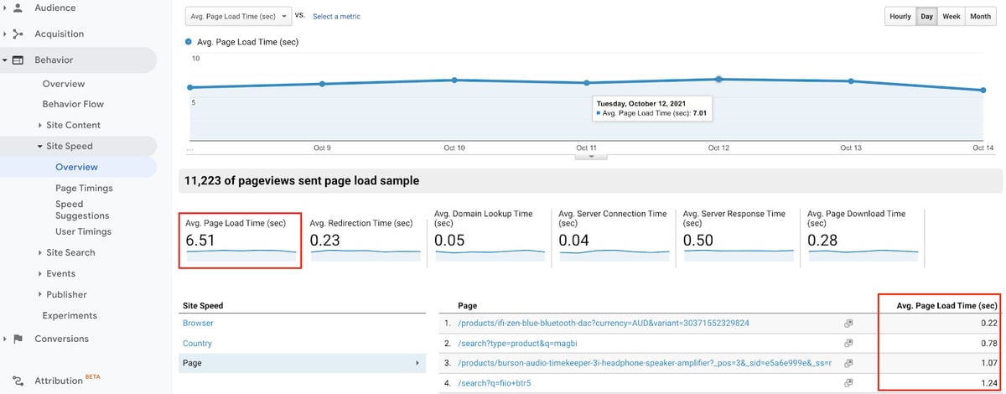Open User Timings report

83,231
